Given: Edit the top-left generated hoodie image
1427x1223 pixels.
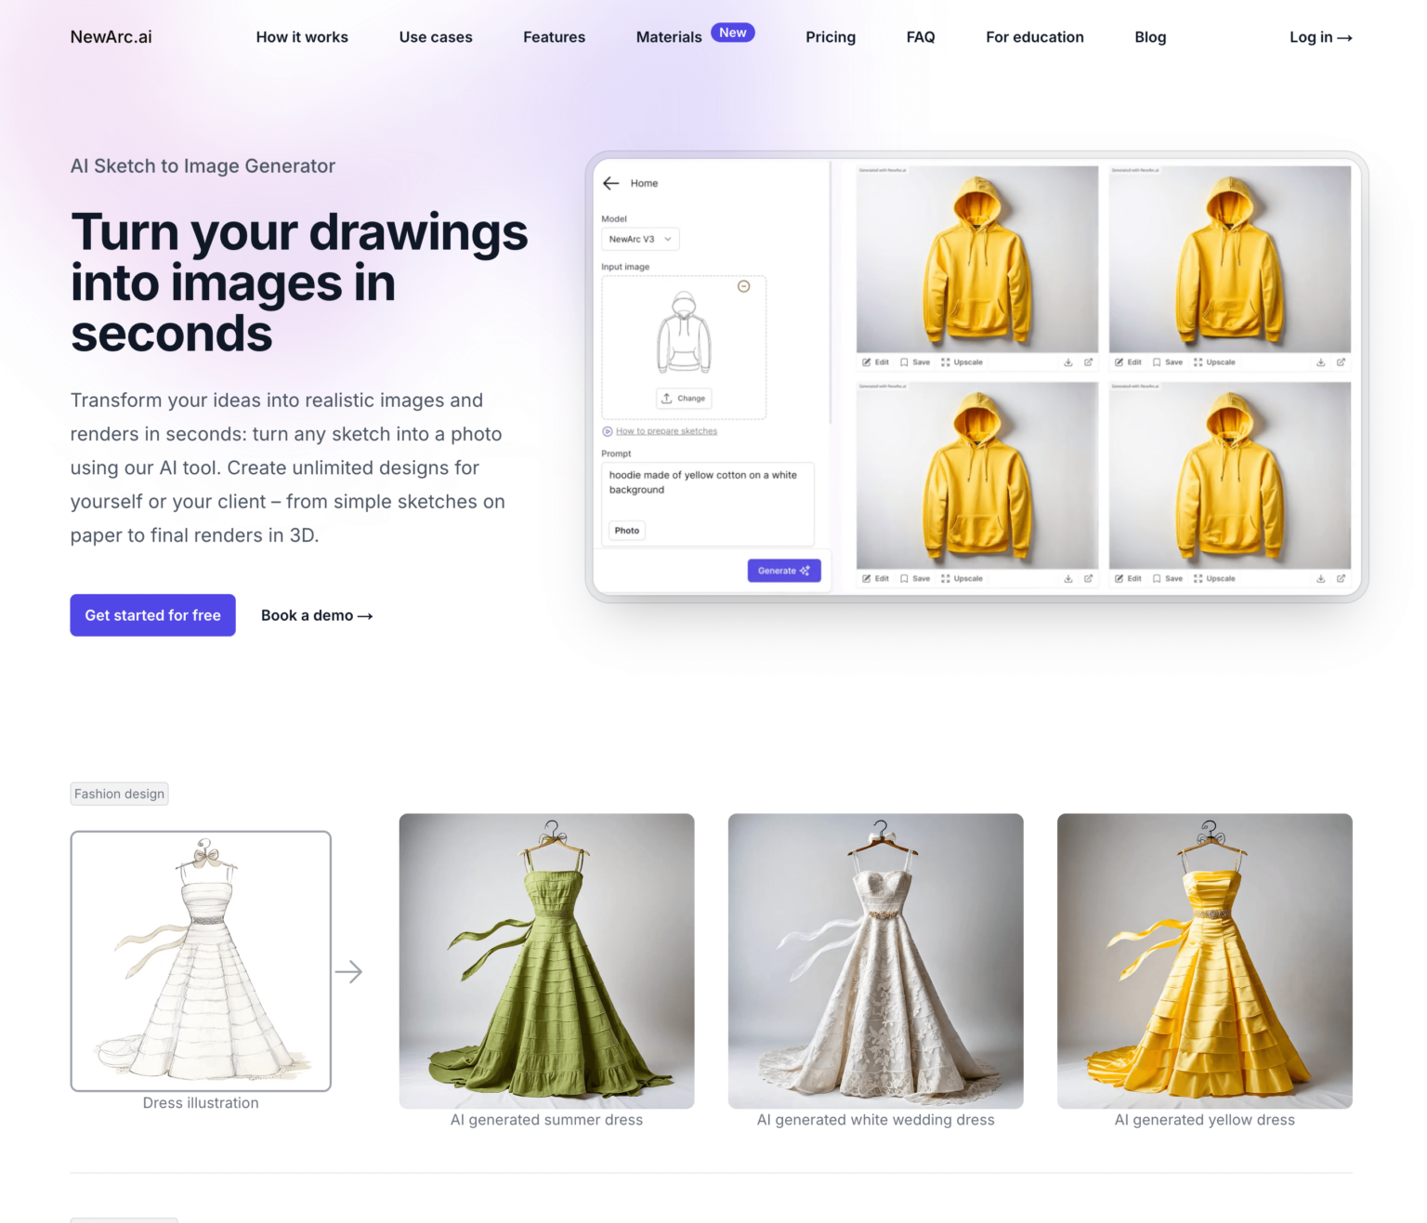Looking at the screenshot, I should [x=874, y=362].
